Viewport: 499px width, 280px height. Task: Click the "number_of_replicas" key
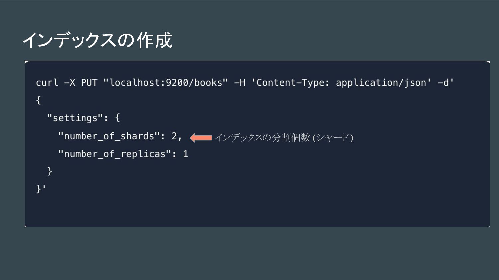pos(115,154)
